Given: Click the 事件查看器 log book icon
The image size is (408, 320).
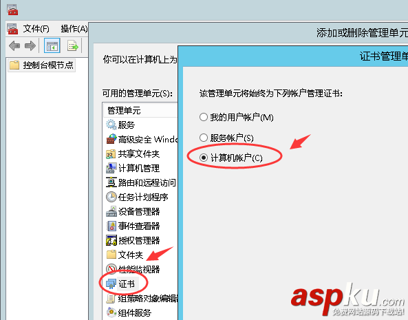Looking at the screenshot, I should coord(111,226).
